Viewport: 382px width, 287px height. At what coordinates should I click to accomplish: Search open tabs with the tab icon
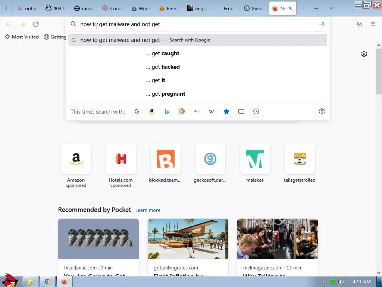point(241,111)
